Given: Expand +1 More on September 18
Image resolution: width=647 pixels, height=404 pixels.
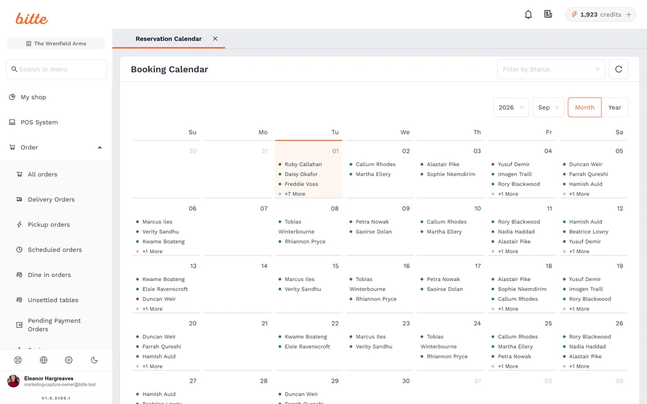Looking at the screenshot, I should click(508, 309).
